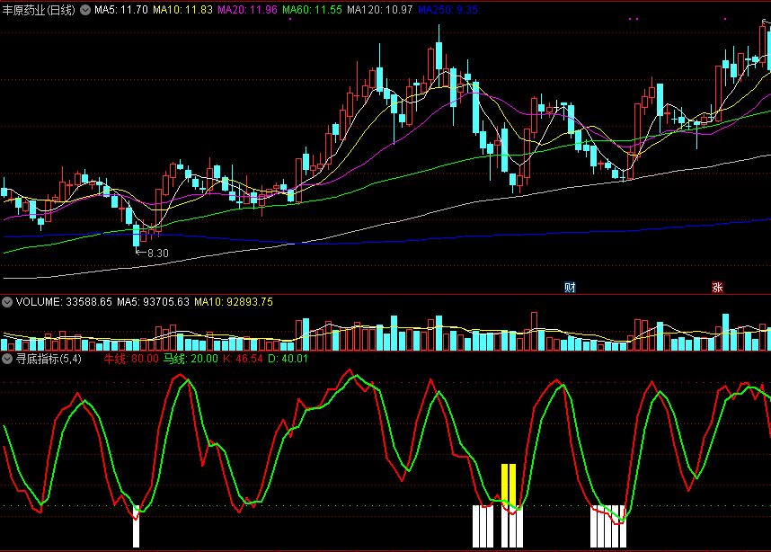This screenshot has height=552, width=771.
Task: Click the 涨 limit-up marker icon
Action: pos(717,288)
